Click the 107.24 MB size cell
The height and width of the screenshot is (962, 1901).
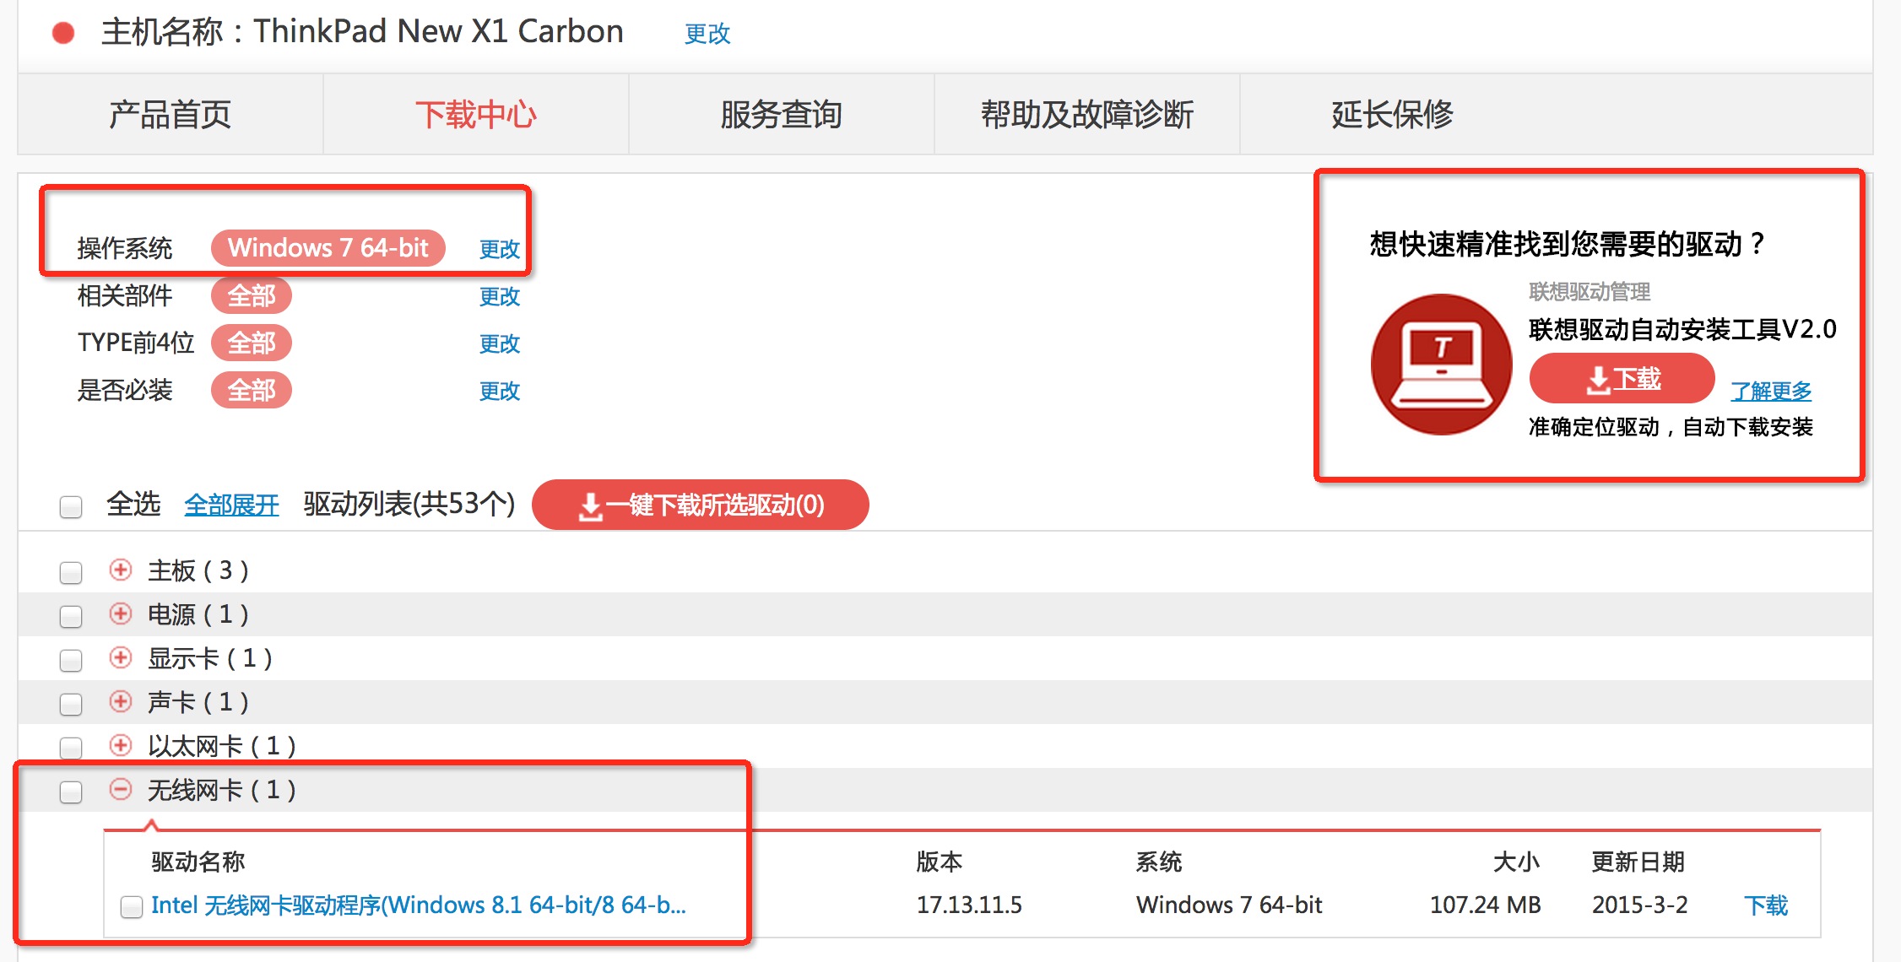tap(1486, 905)
